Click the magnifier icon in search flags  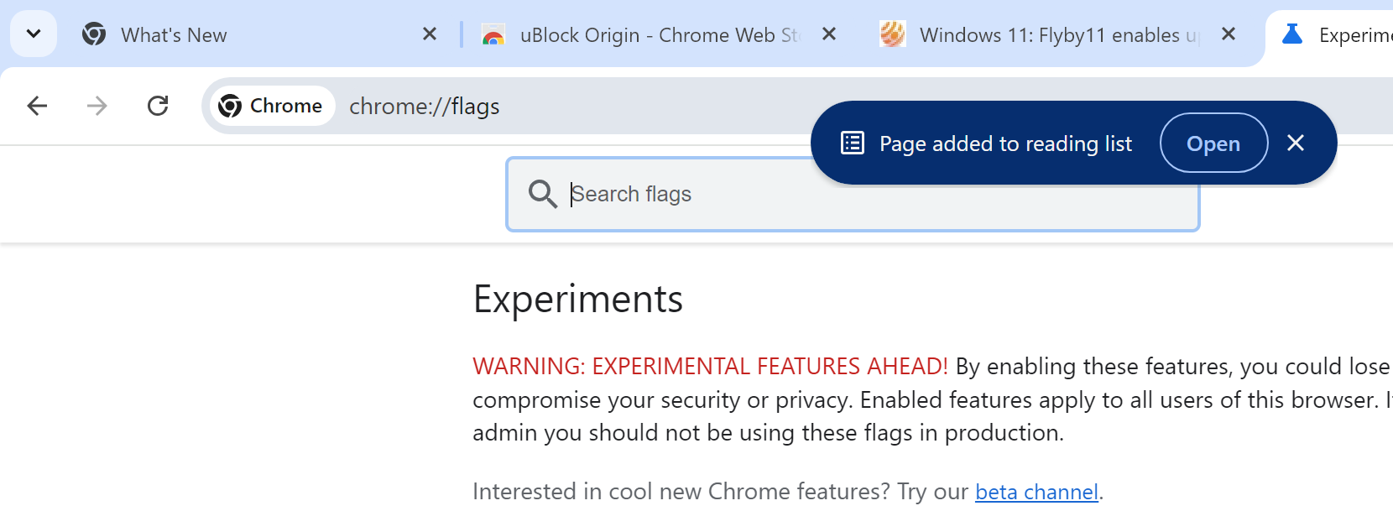[x=542, y=194]
